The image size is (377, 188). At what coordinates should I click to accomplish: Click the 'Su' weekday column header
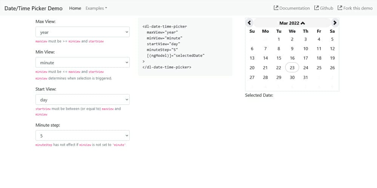[x=252, y=31]
